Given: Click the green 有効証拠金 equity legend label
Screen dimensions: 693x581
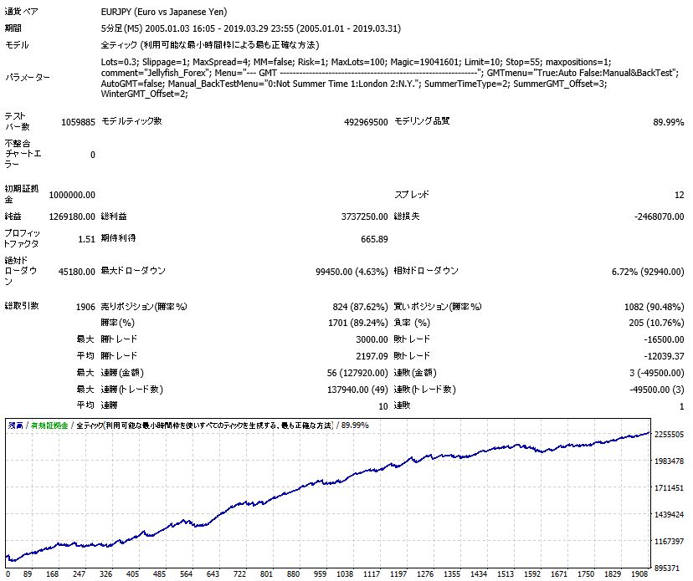Looking at the screenshot, I should tap(49, 426).
